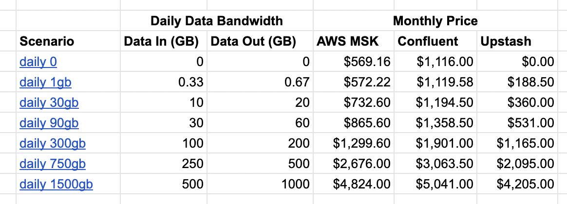Viewport: 567px width, 204px height.
Task: Click the "Data In (GB)" column header
Action: click(x=161, y=41)
